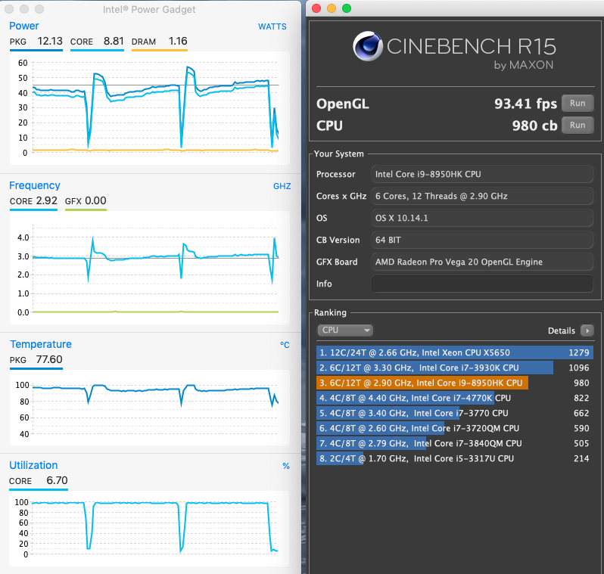Select ranking row Intel Core i7-3720QM

click(455, 428)
